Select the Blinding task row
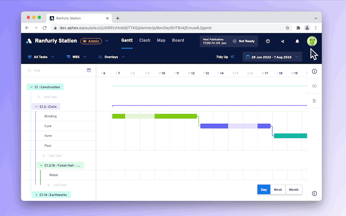Screen dimensions: 346x216 pyautogui.click(x=59, y=116)
